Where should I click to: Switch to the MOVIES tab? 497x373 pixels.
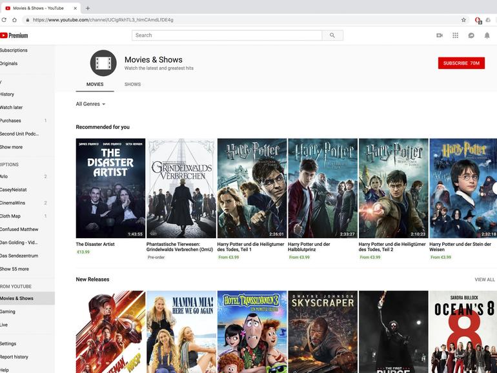95,85
